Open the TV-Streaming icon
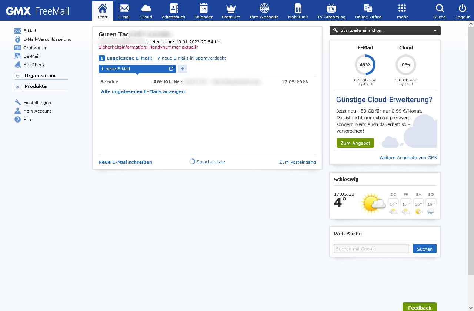The height and width of the screenshot is (311, 474). click(331, 11)
